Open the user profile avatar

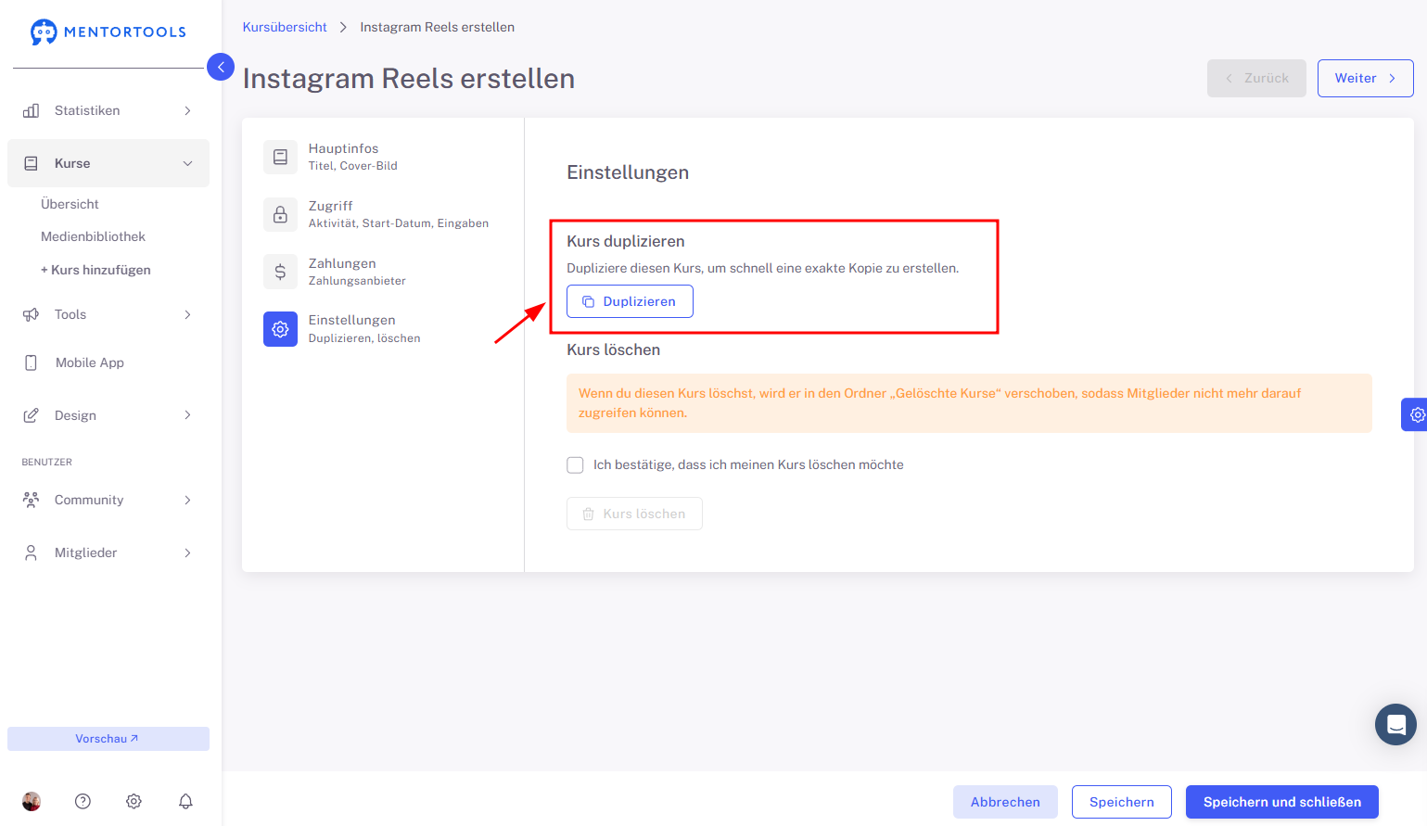[32, 801]
